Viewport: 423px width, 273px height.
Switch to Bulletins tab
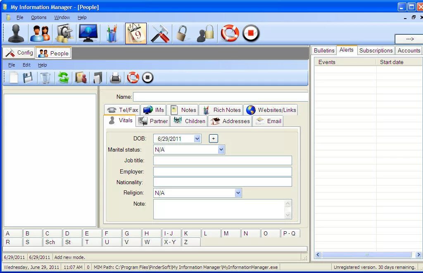[324, 50]
